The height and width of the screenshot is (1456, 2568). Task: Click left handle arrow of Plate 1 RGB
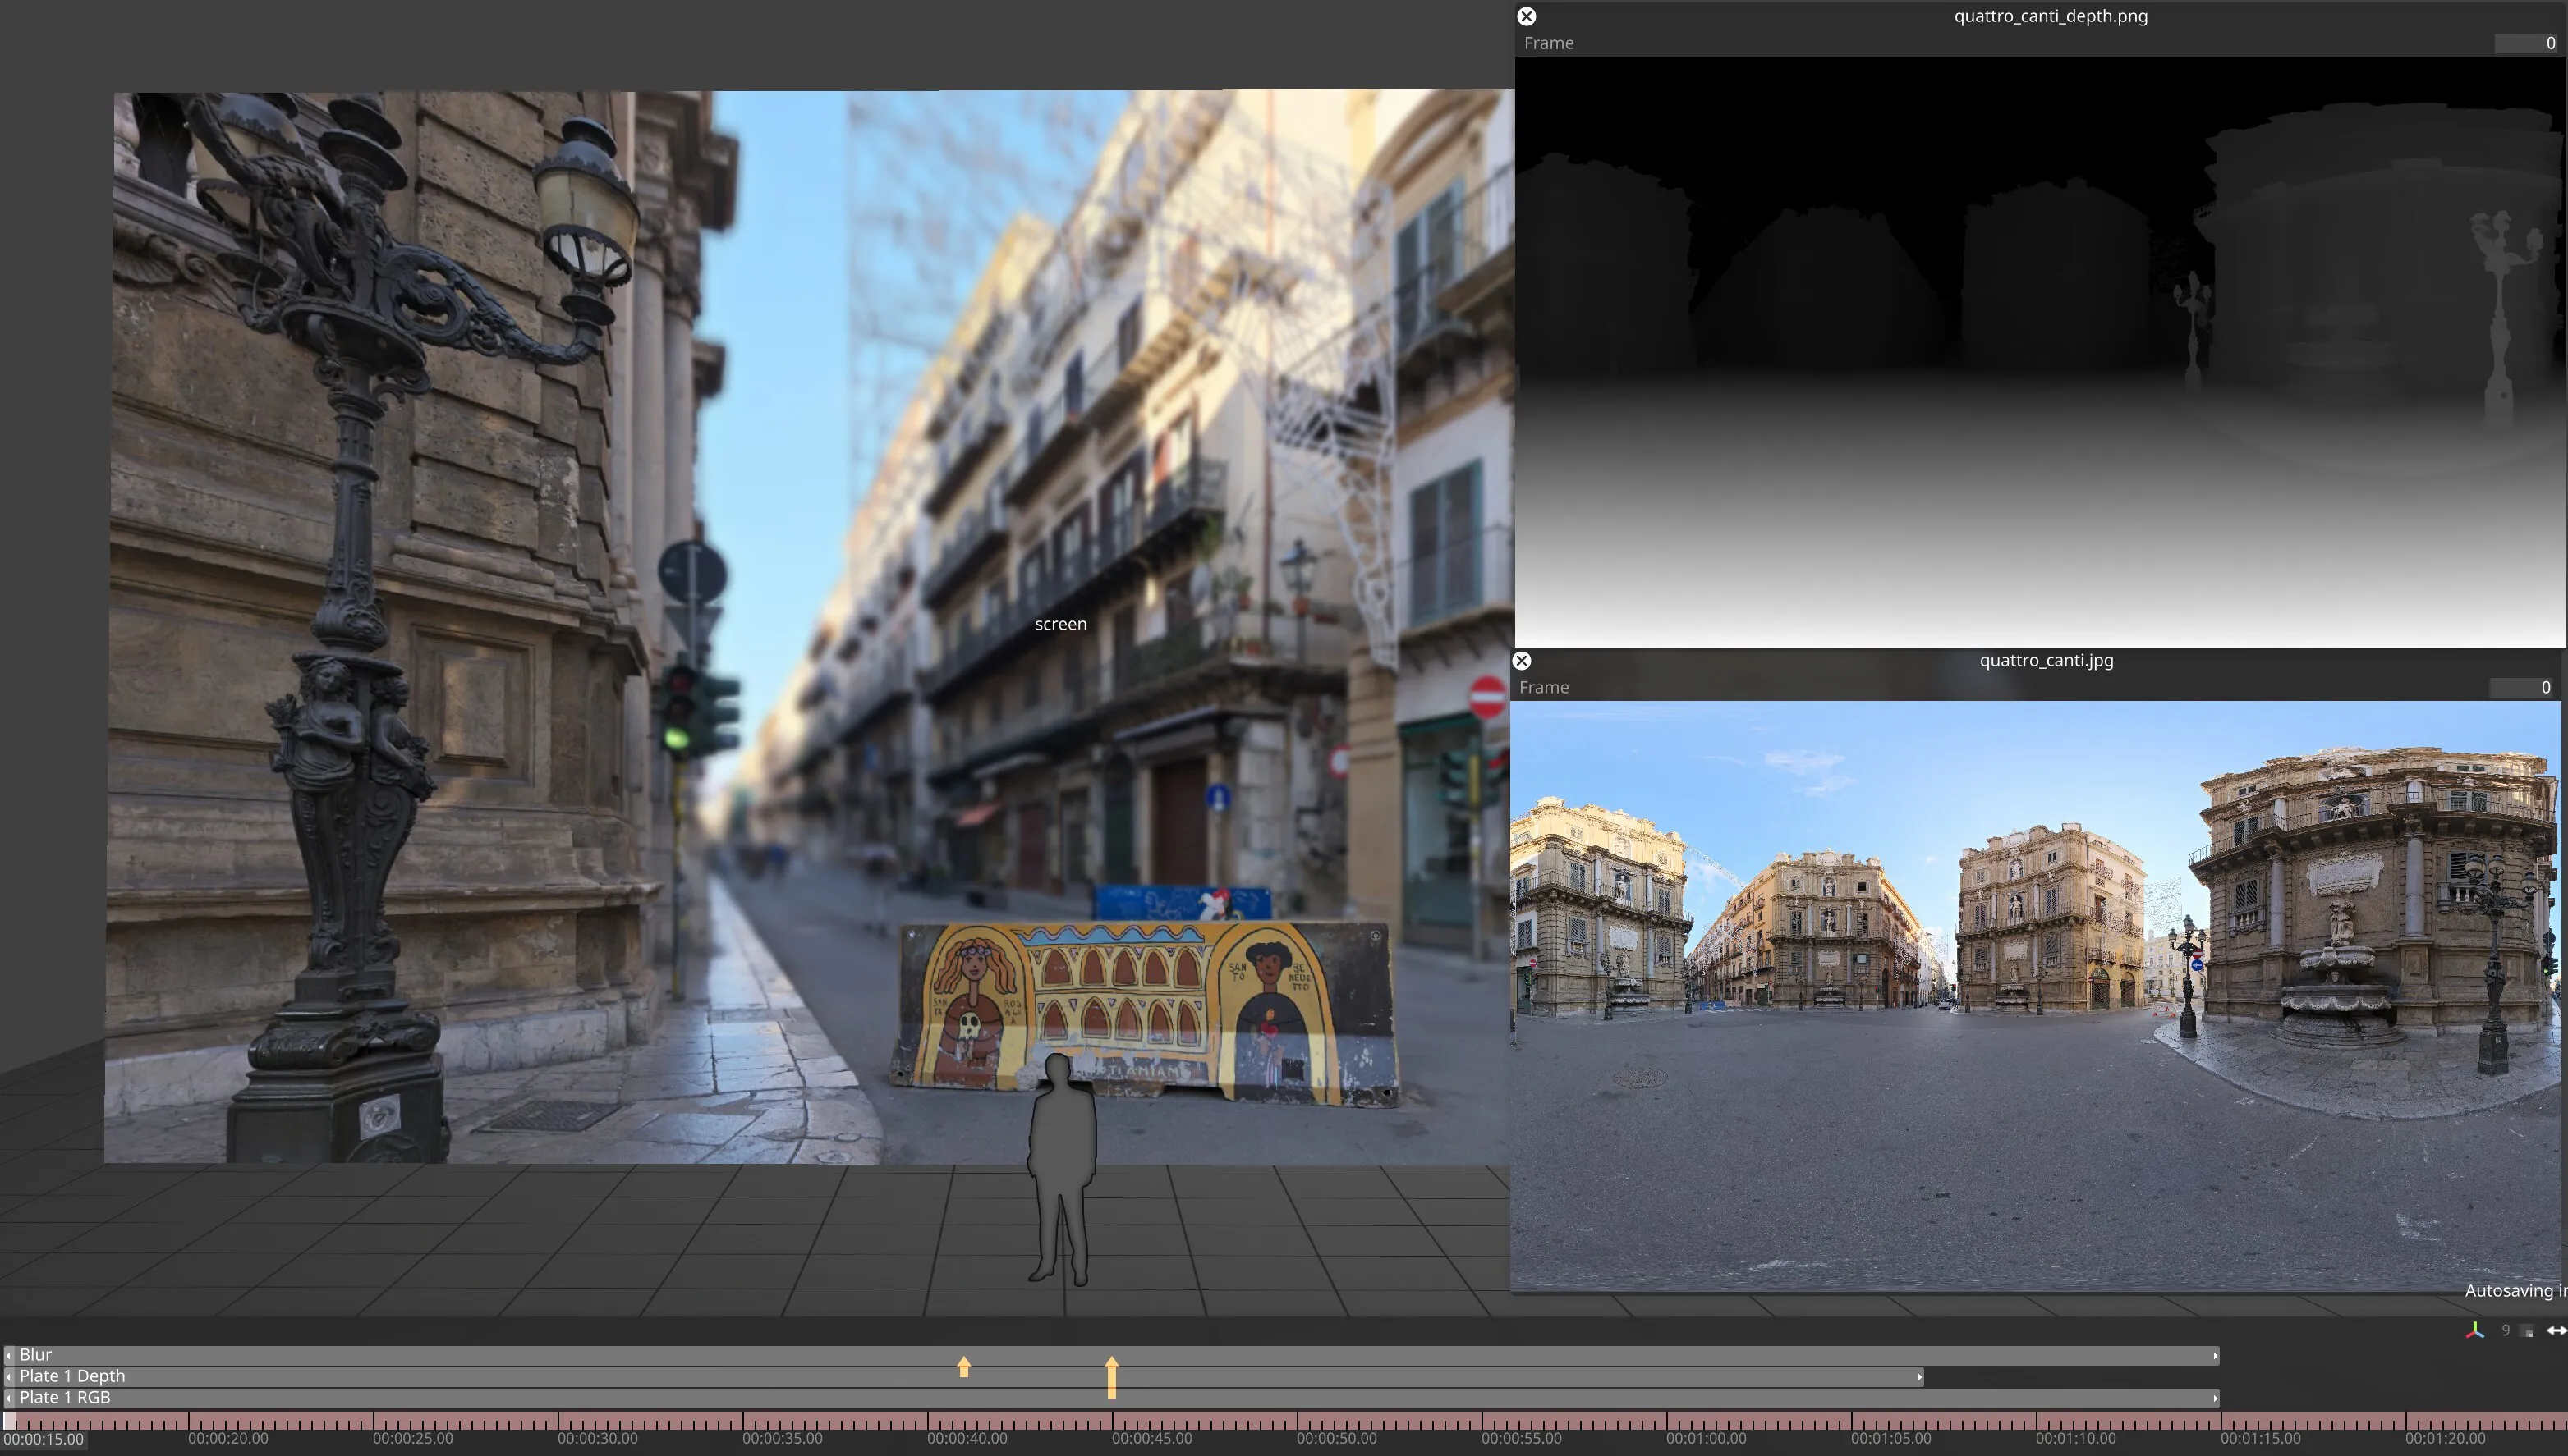9,1398
